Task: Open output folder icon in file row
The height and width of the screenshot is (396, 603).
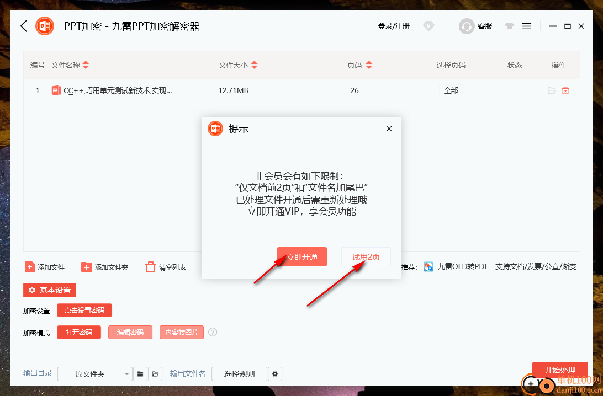Action: (x=552, y=90)
